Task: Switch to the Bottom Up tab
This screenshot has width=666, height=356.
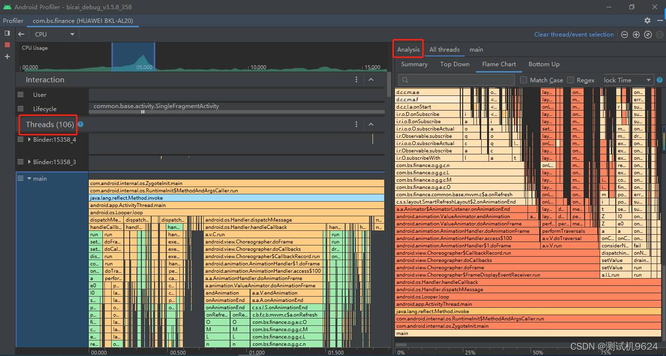Action: (x=544, y=64)
